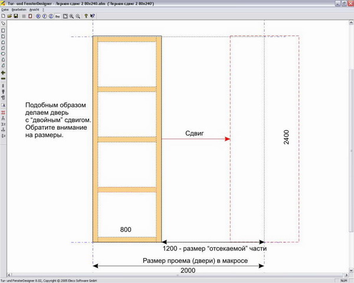Click the vertical scrollbar up arrow
The height and width of the screenshot is (283, 354).
click(351, 25)
